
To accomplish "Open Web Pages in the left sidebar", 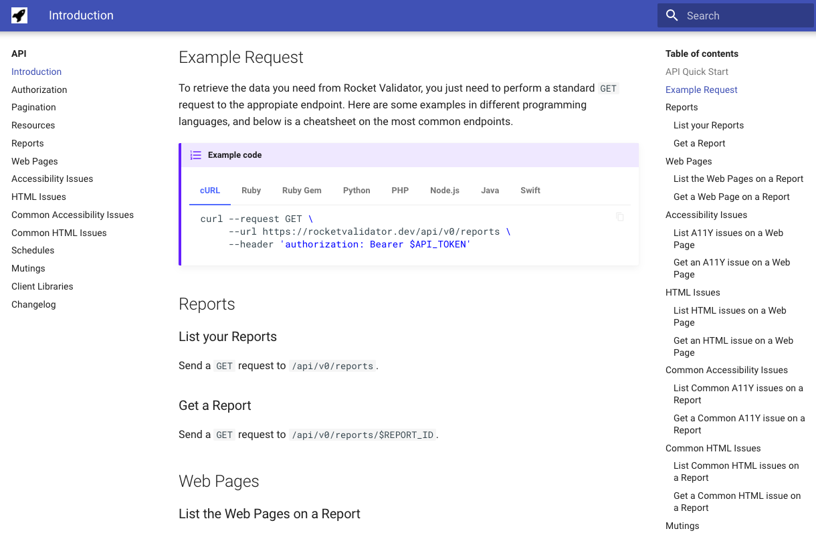I will (35, 161).
